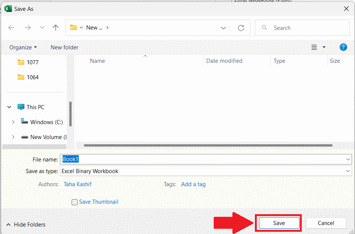Screen dimensions: 355x234
Task: Go up one folder level
Action: [55, 27]
